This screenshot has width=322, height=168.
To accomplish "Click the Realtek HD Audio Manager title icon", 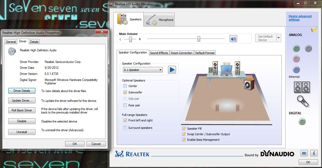I will tap(111, 4).
